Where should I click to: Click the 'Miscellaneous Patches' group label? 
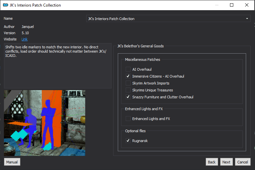pos(142,60)
